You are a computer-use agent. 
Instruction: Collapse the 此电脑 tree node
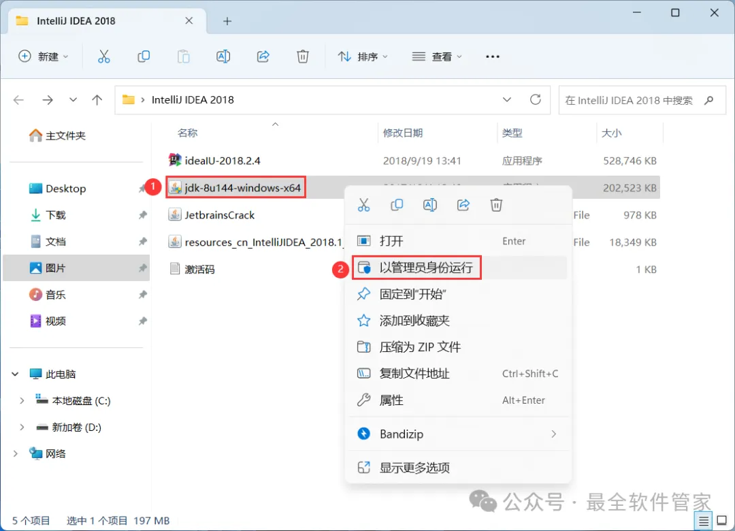[16, 374]
